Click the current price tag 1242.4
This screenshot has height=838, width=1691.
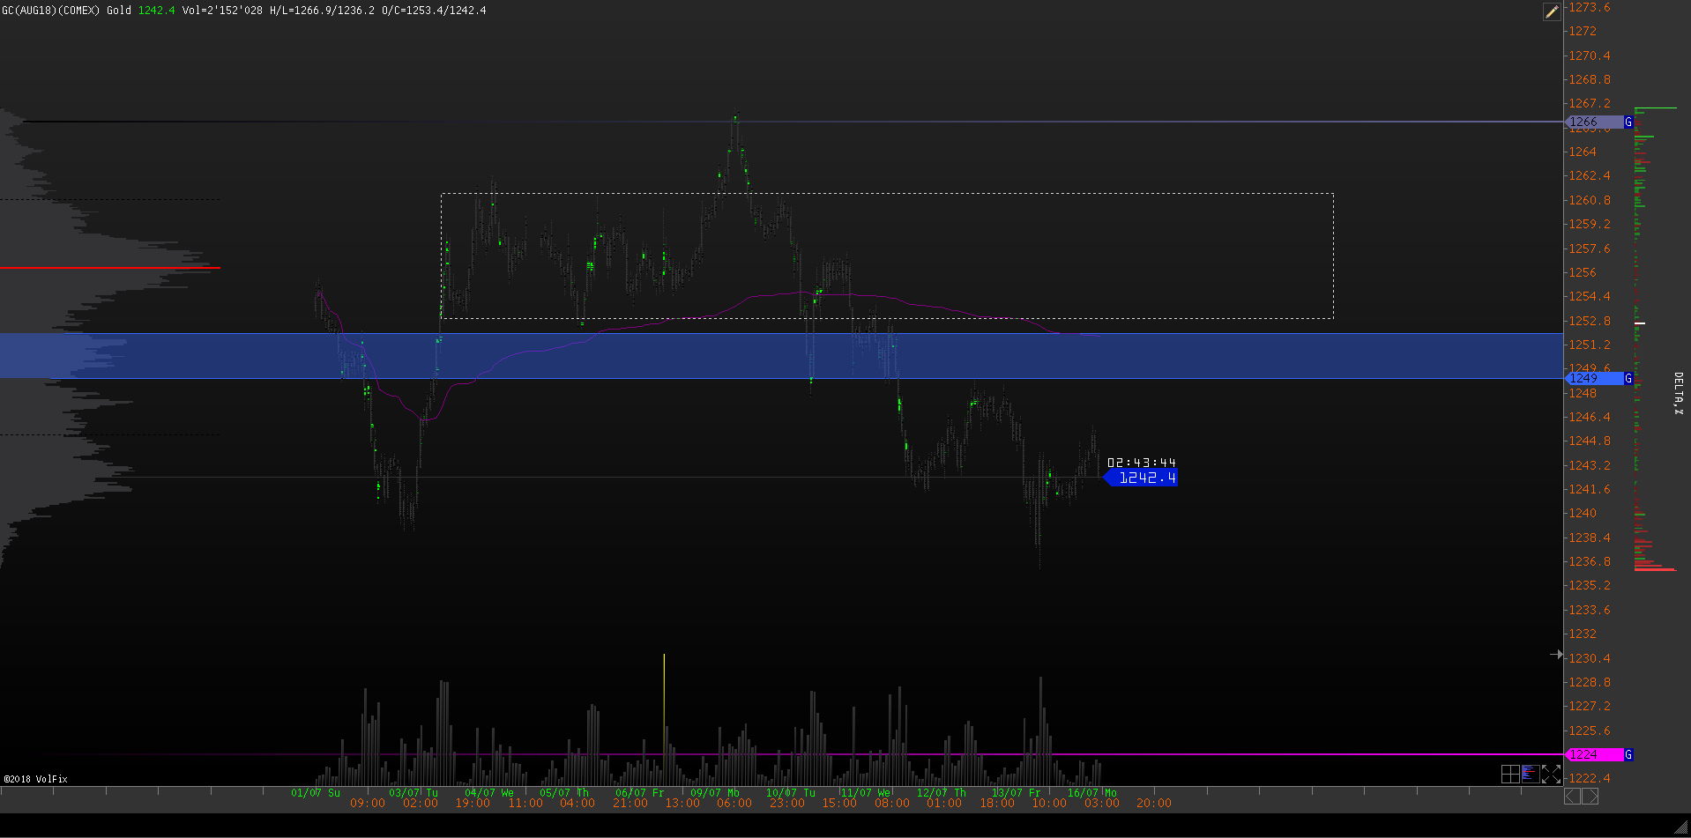[1145, 478]
